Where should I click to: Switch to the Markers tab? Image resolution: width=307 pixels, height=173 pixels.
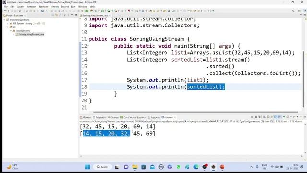tap(85, 117)
